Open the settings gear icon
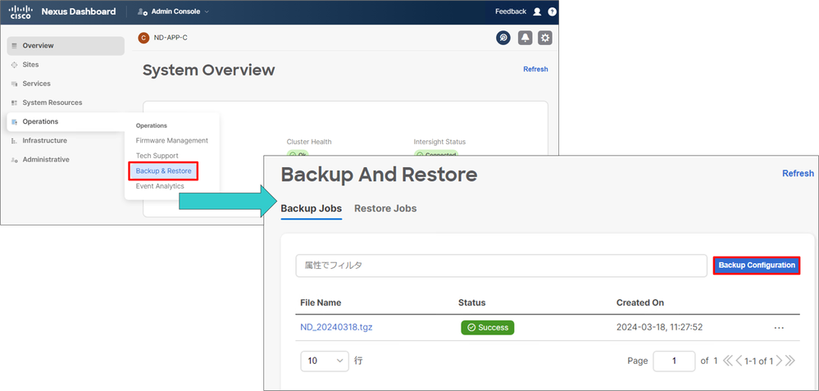 point(545,38)
